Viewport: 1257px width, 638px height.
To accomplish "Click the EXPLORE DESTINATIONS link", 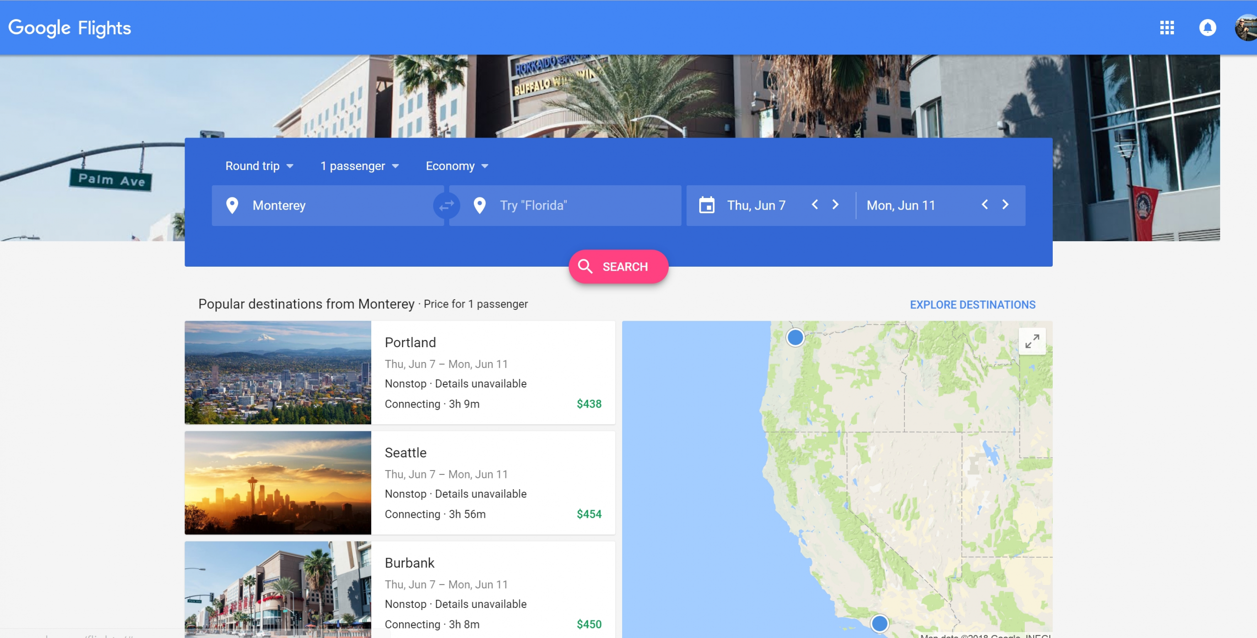I will [x=972, y=305].
